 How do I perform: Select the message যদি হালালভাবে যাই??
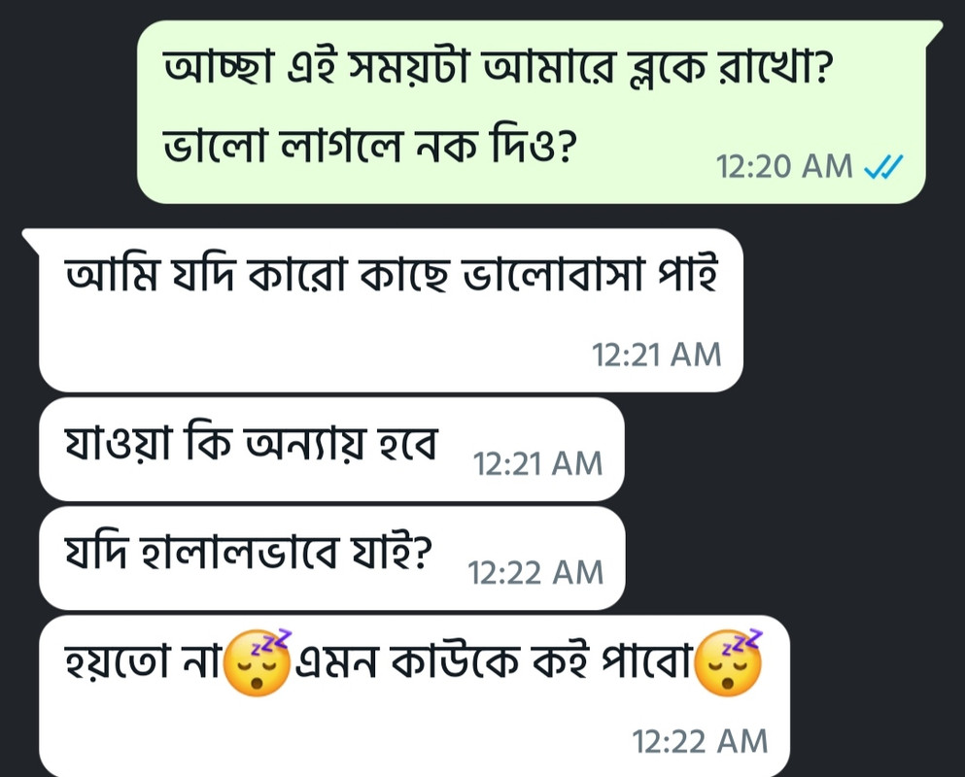click(249, 551)
